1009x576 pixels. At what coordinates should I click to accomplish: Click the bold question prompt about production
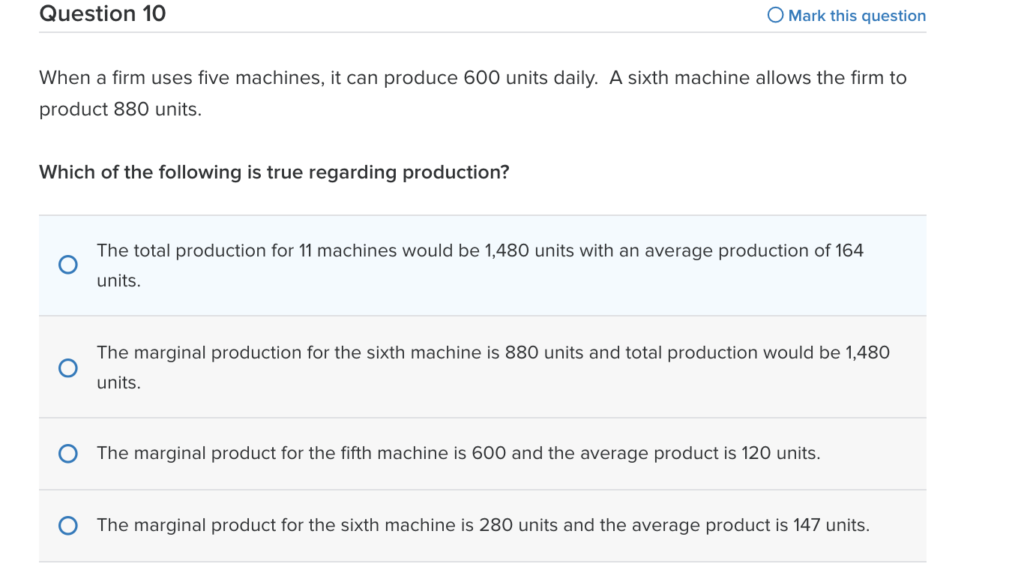[x=274, y=172]
